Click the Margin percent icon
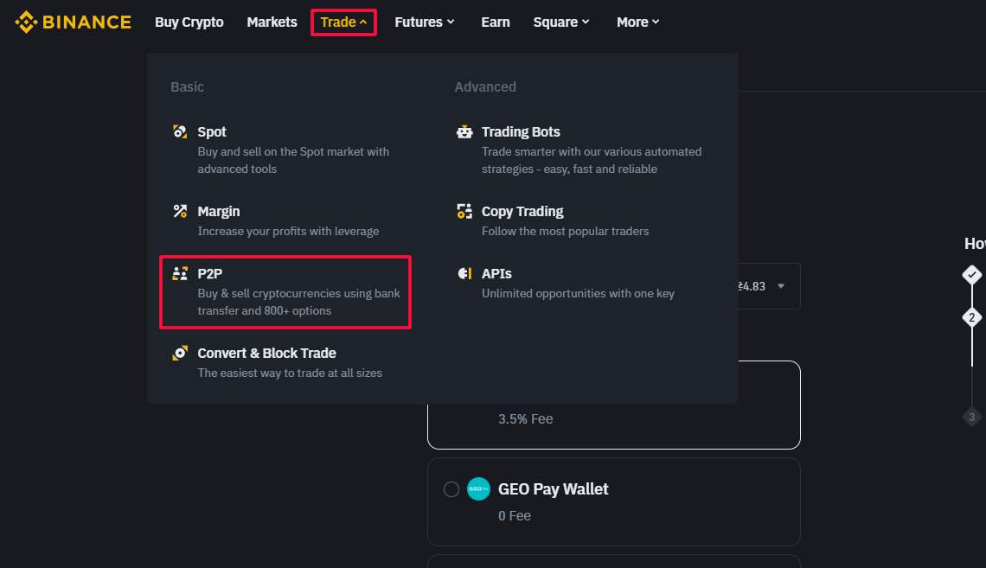986x568 pixels. (x=180, y=211)
